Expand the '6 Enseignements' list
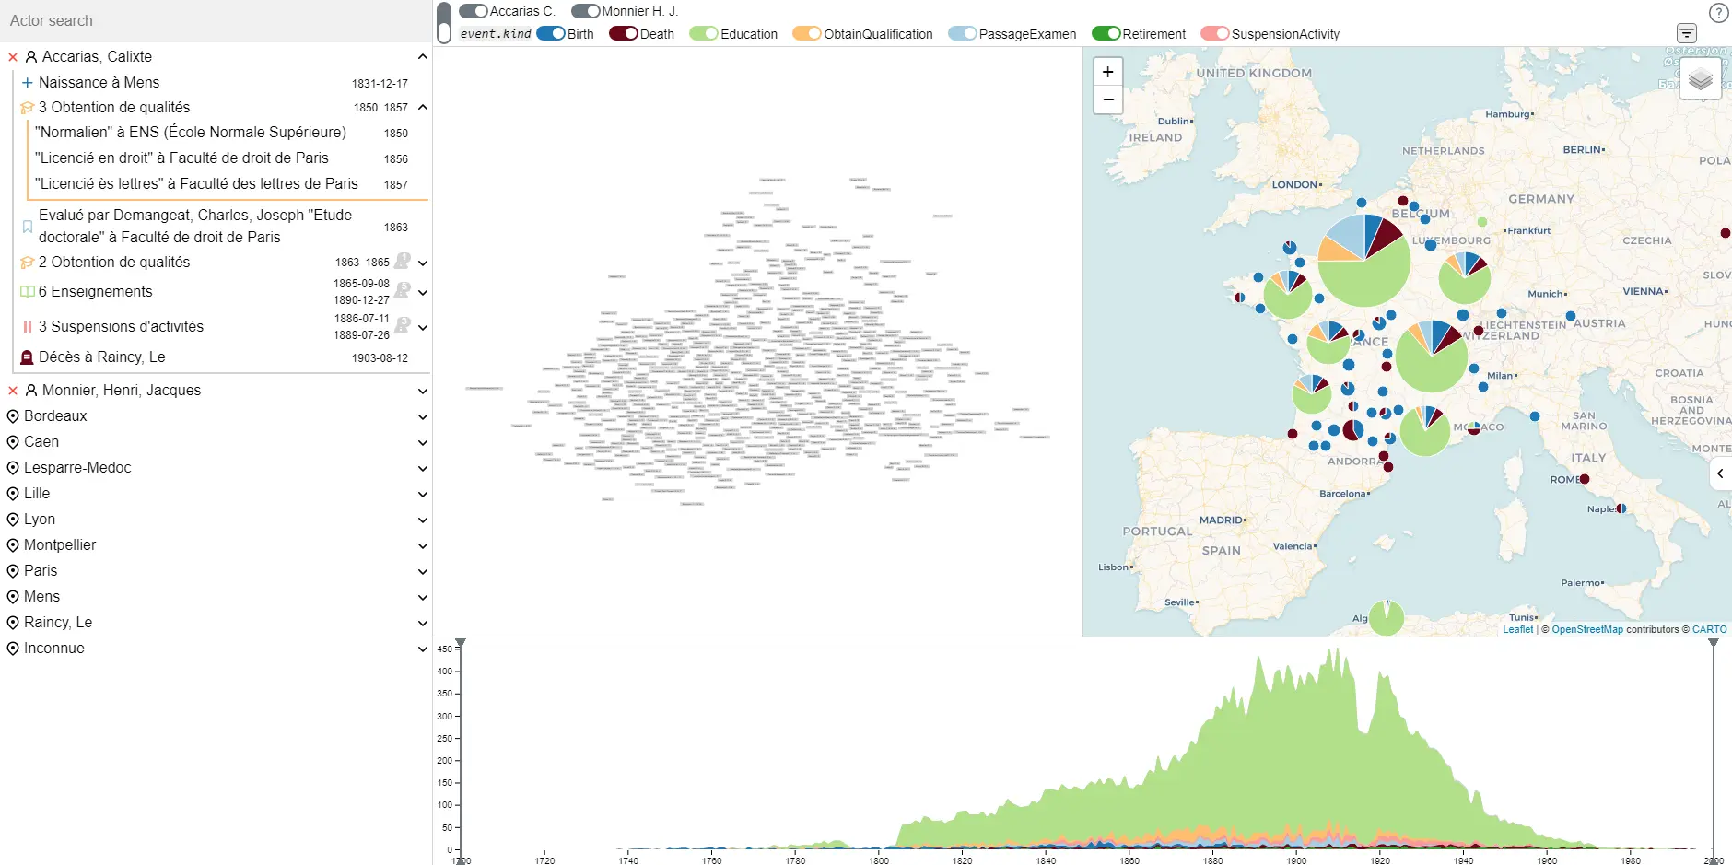Screen dimensions: 1732x865 click(x=422, y=293)
